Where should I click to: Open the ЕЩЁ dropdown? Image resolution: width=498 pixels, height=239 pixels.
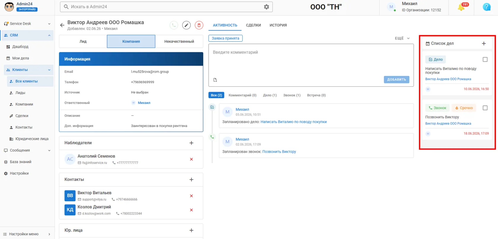pyautogui.click(x=402, y=38)
